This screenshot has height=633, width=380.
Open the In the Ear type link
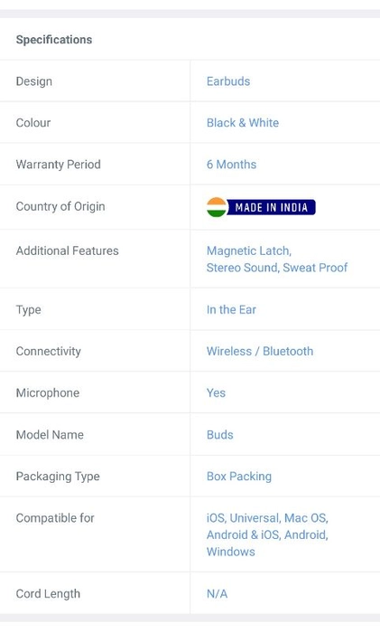[231, 309]
